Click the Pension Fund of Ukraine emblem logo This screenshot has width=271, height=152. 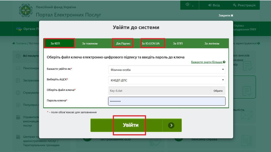coord(26,10)
